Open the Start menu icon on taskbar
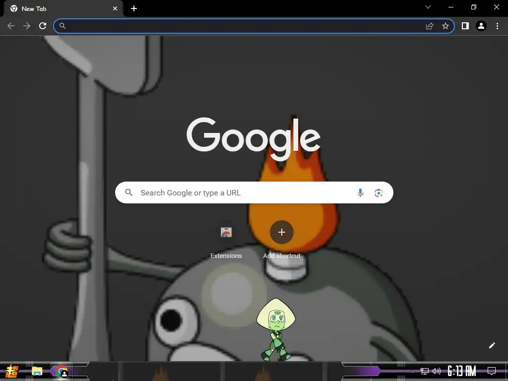This screenshot has width=508, height=381. click(12, 371)
